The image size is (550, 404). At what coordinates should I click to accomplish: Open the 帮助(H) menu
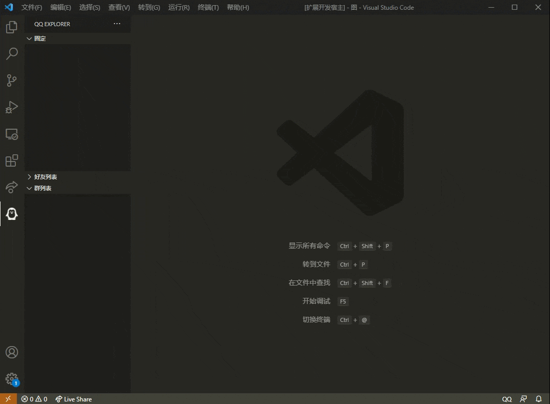point(238,7)
